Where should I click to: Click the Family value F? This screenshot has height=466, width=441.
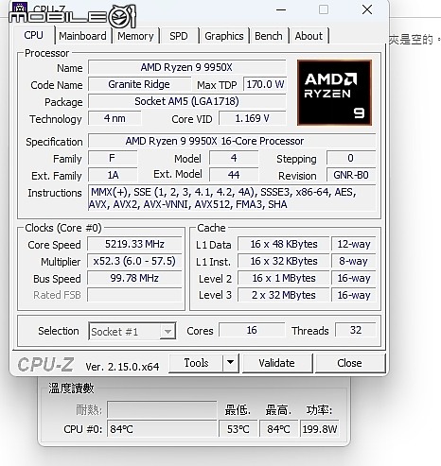pyautogui.click(x=113, y=158)
